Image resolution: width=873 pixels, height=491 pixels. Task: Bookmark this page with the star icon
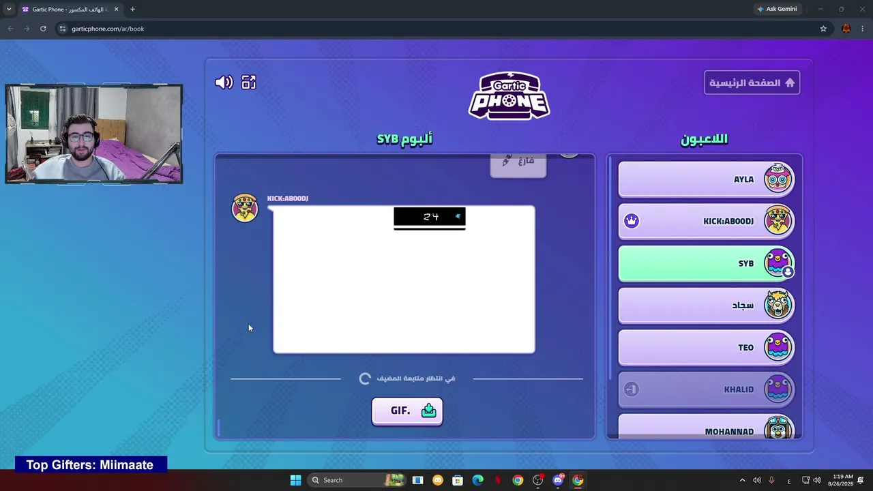coord(823,29)
